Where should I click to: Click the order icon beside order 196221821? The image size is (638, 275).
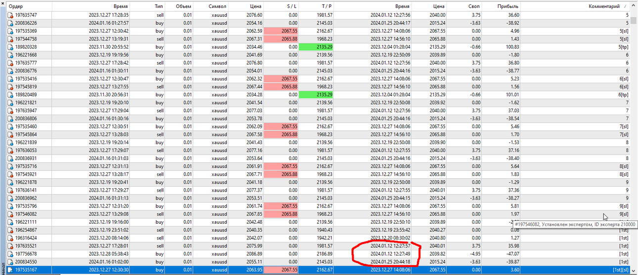(x=10, y=103)
